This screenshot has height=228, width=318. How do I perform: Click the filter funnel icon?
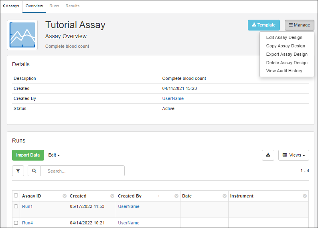(x=18, y=171)
